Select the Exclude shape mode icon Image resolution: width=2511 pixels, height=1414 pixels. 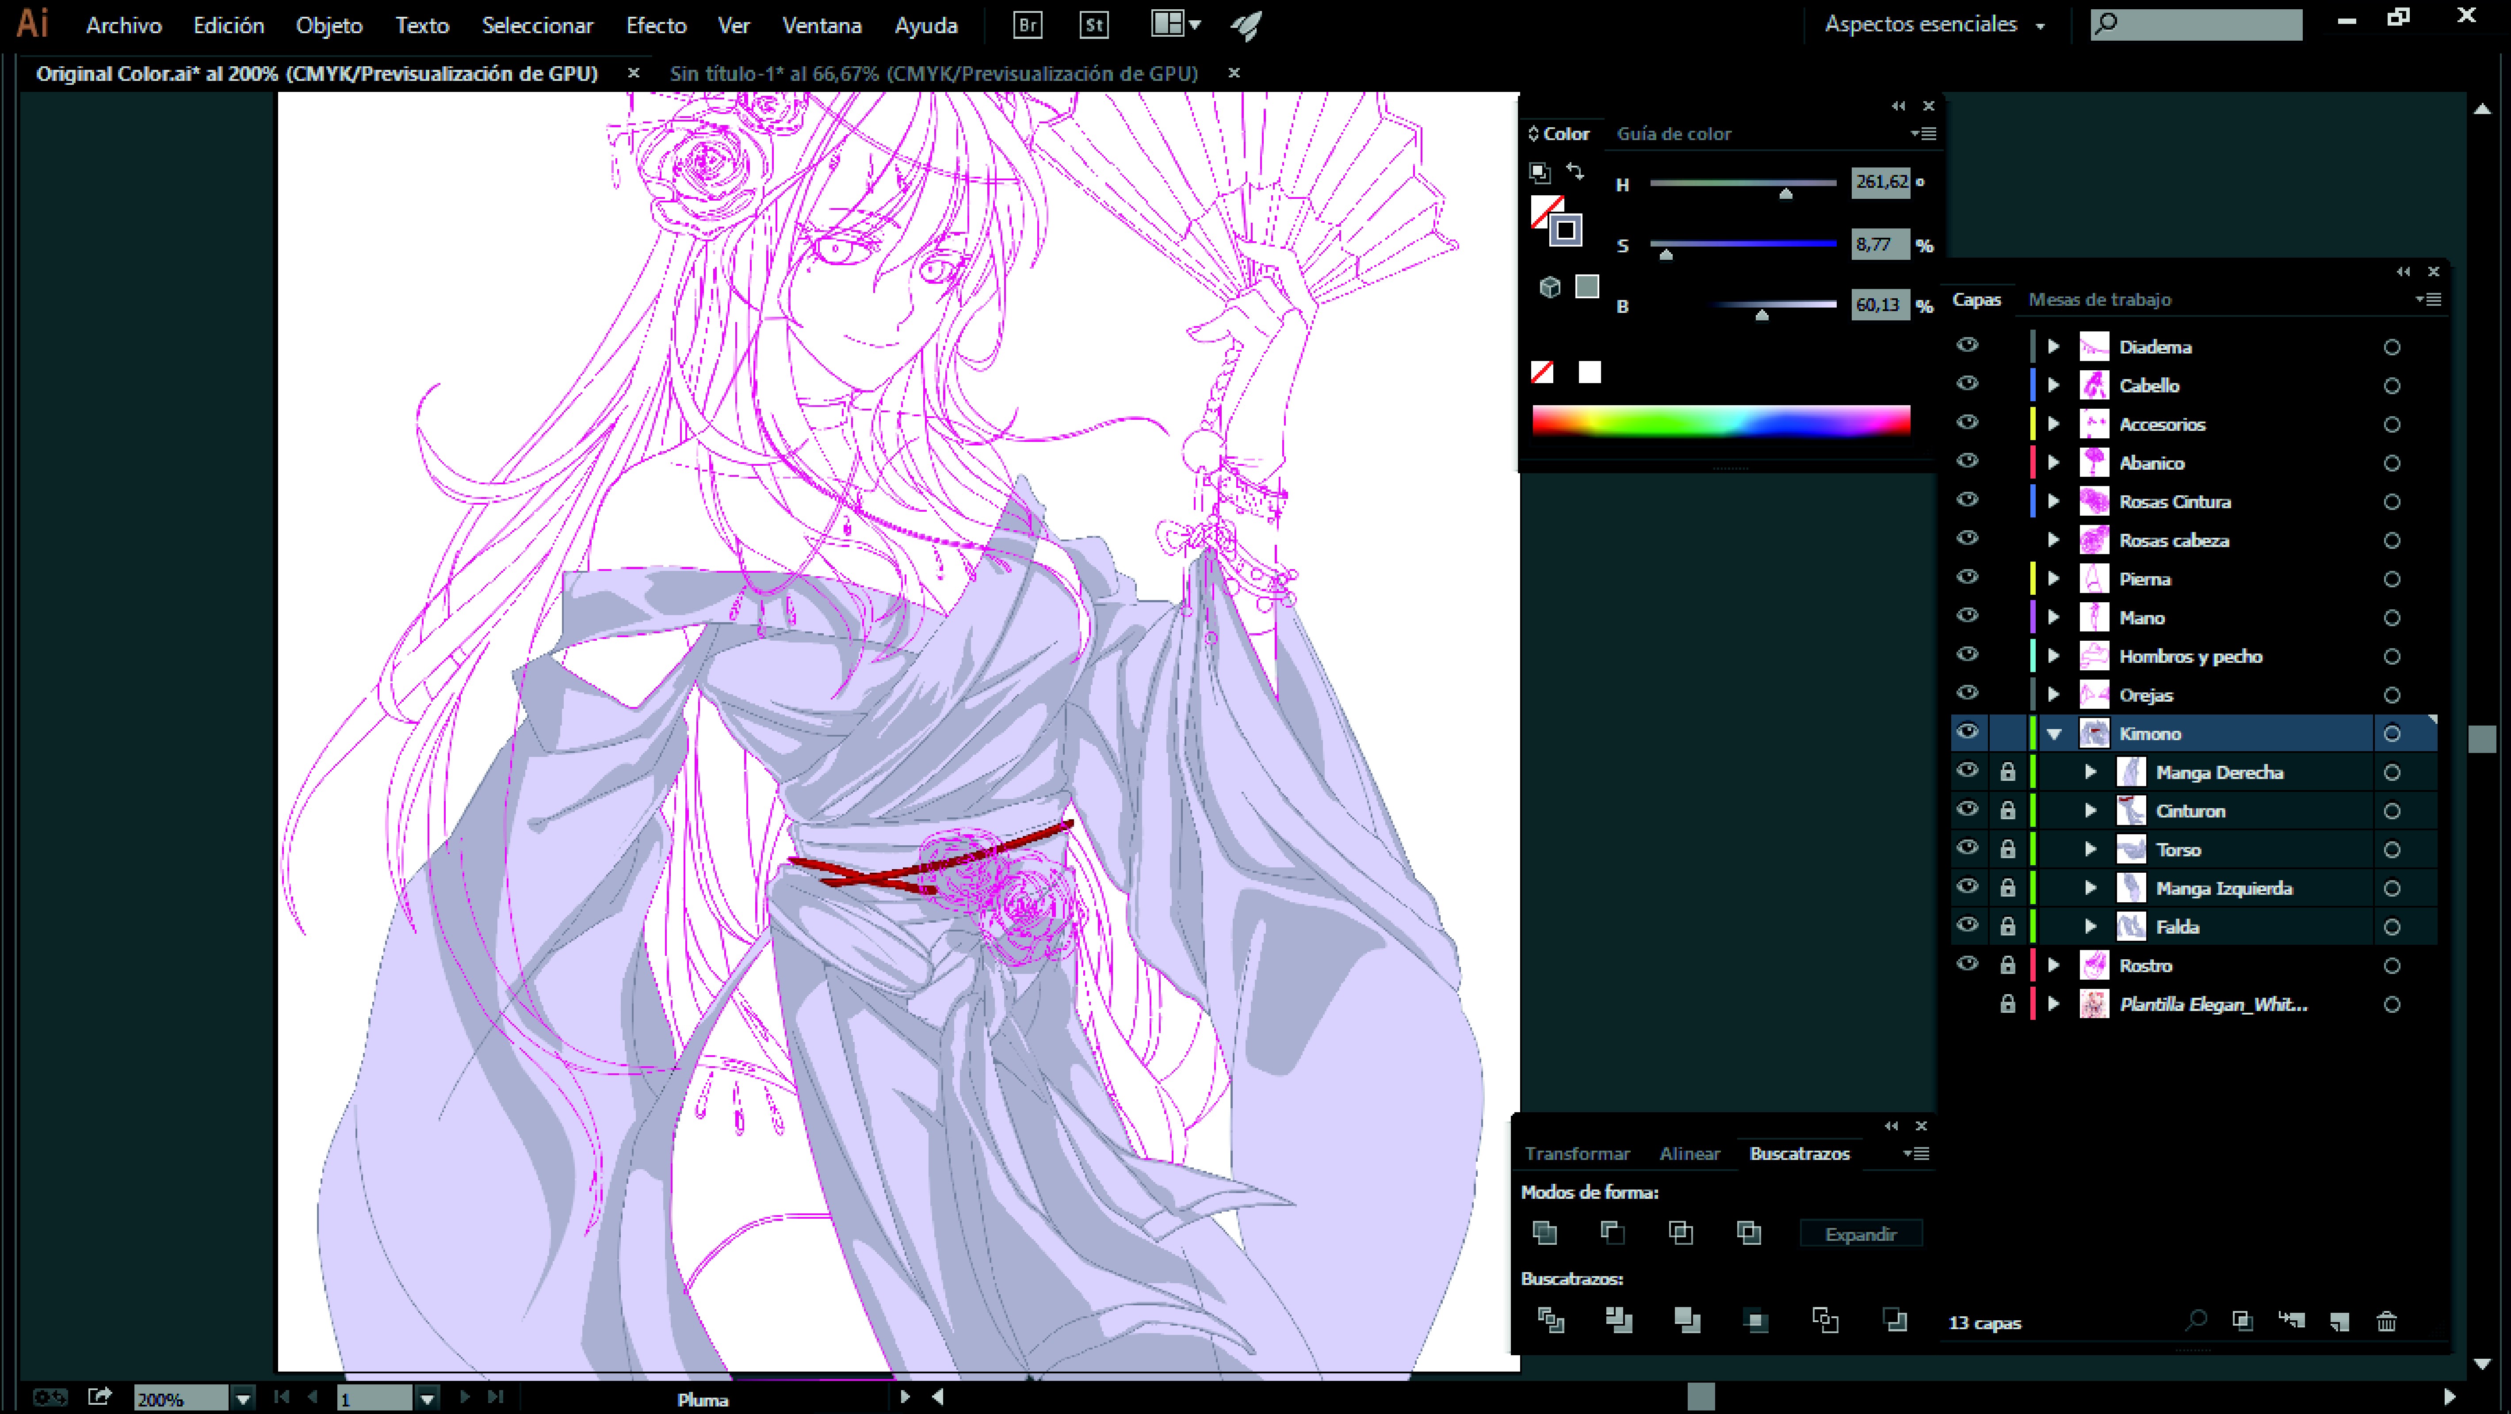(x=1749, y=1233)
